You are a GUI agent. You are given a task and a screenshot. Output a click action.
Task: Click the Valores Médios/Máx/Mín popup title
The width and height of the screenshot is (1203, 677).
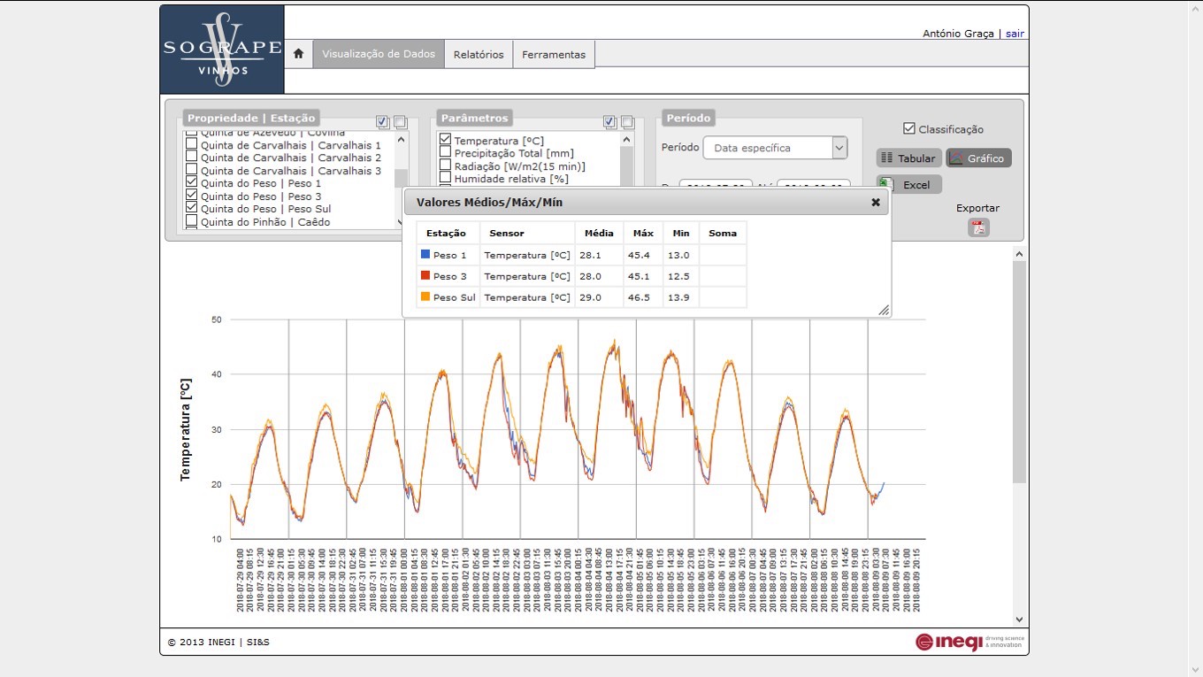click(489, 203)
